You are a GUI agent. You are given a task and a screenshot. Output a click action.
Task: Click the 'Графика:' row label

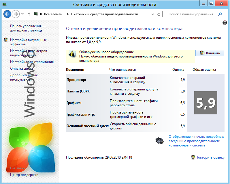(74, 103)
